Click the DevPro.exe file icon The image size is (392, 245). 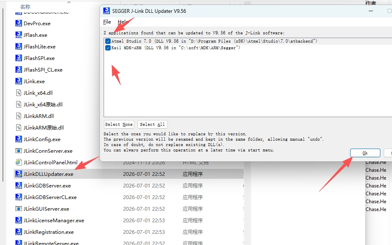coord(19,23)
